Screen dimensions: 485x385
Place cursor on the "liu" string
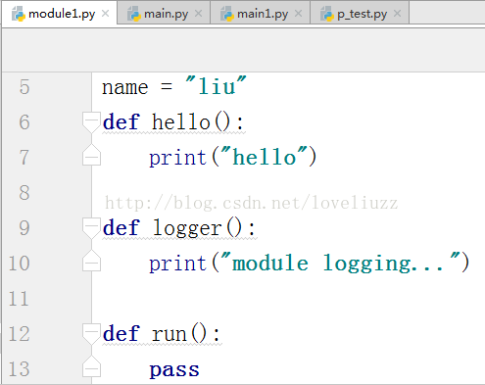[x=216, y=86]
